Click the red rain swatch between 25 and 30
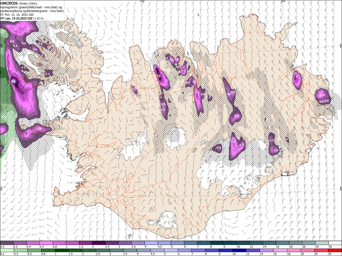Viewport: 342px width, 256px height. (x=321, y=250)
